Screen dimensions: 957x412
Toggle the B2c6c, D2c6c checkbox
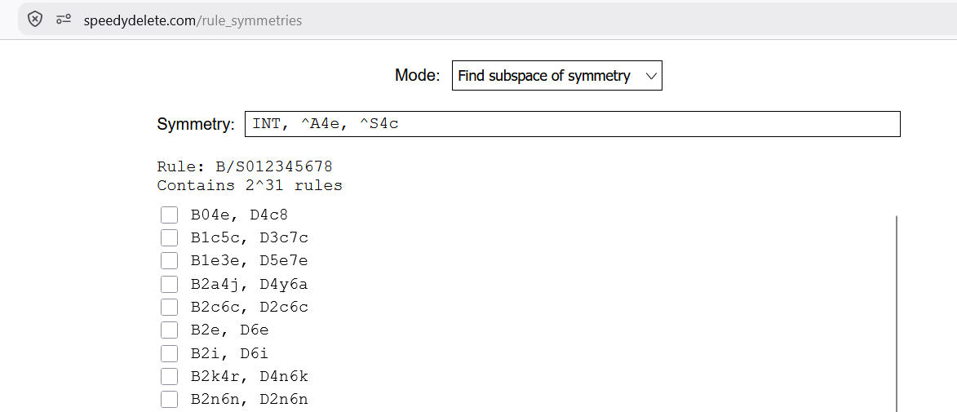(169, 308)
